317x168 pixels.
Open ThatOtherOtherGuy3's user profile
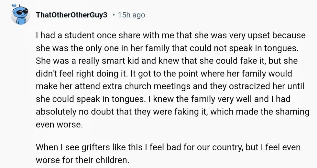pos(72,15)
